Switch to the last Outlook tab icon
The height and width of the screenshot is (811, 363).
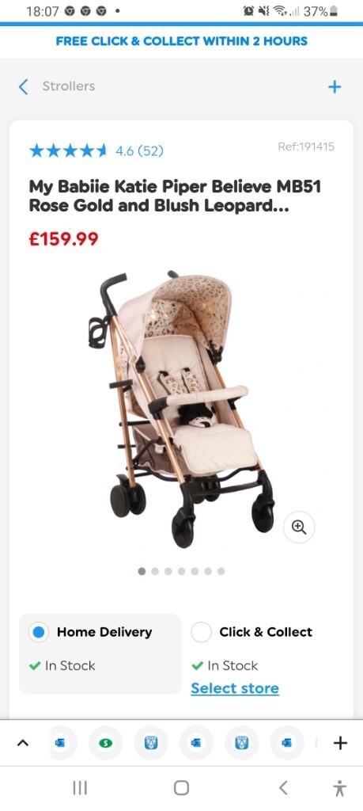pos(286,743)
